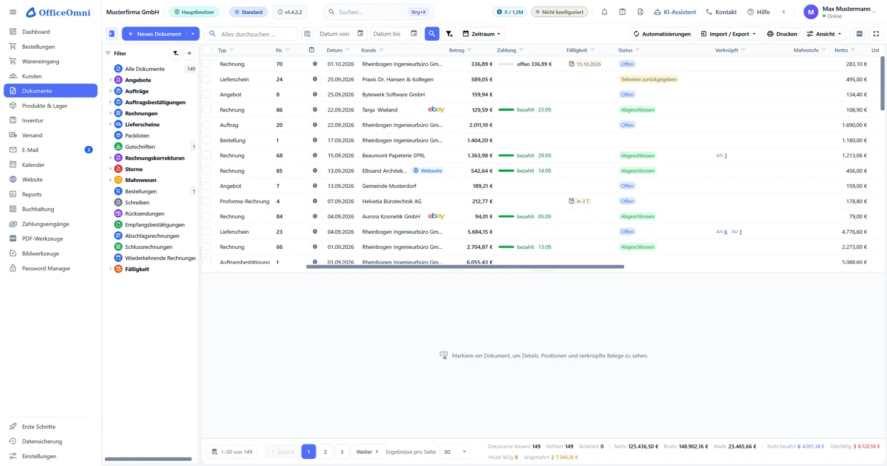Click the global Suchen field

[378, 12]
